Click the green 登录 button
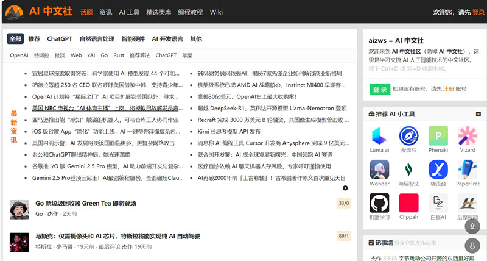This screenshot has width=487, height=261. pos(380,89)
